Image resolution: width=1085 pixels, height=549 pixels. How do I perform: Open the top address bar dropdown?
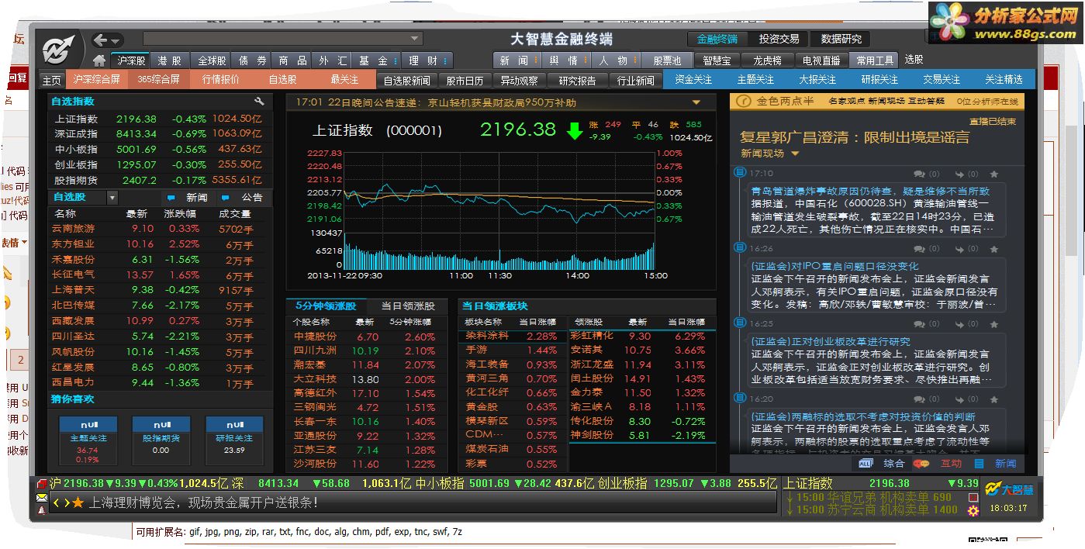pyautogui.click(x=415, y=39)
